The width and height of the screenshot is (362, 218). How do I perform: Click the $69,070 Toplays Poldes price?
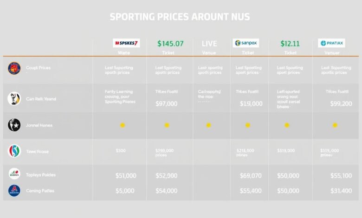[x=251, y=176]
